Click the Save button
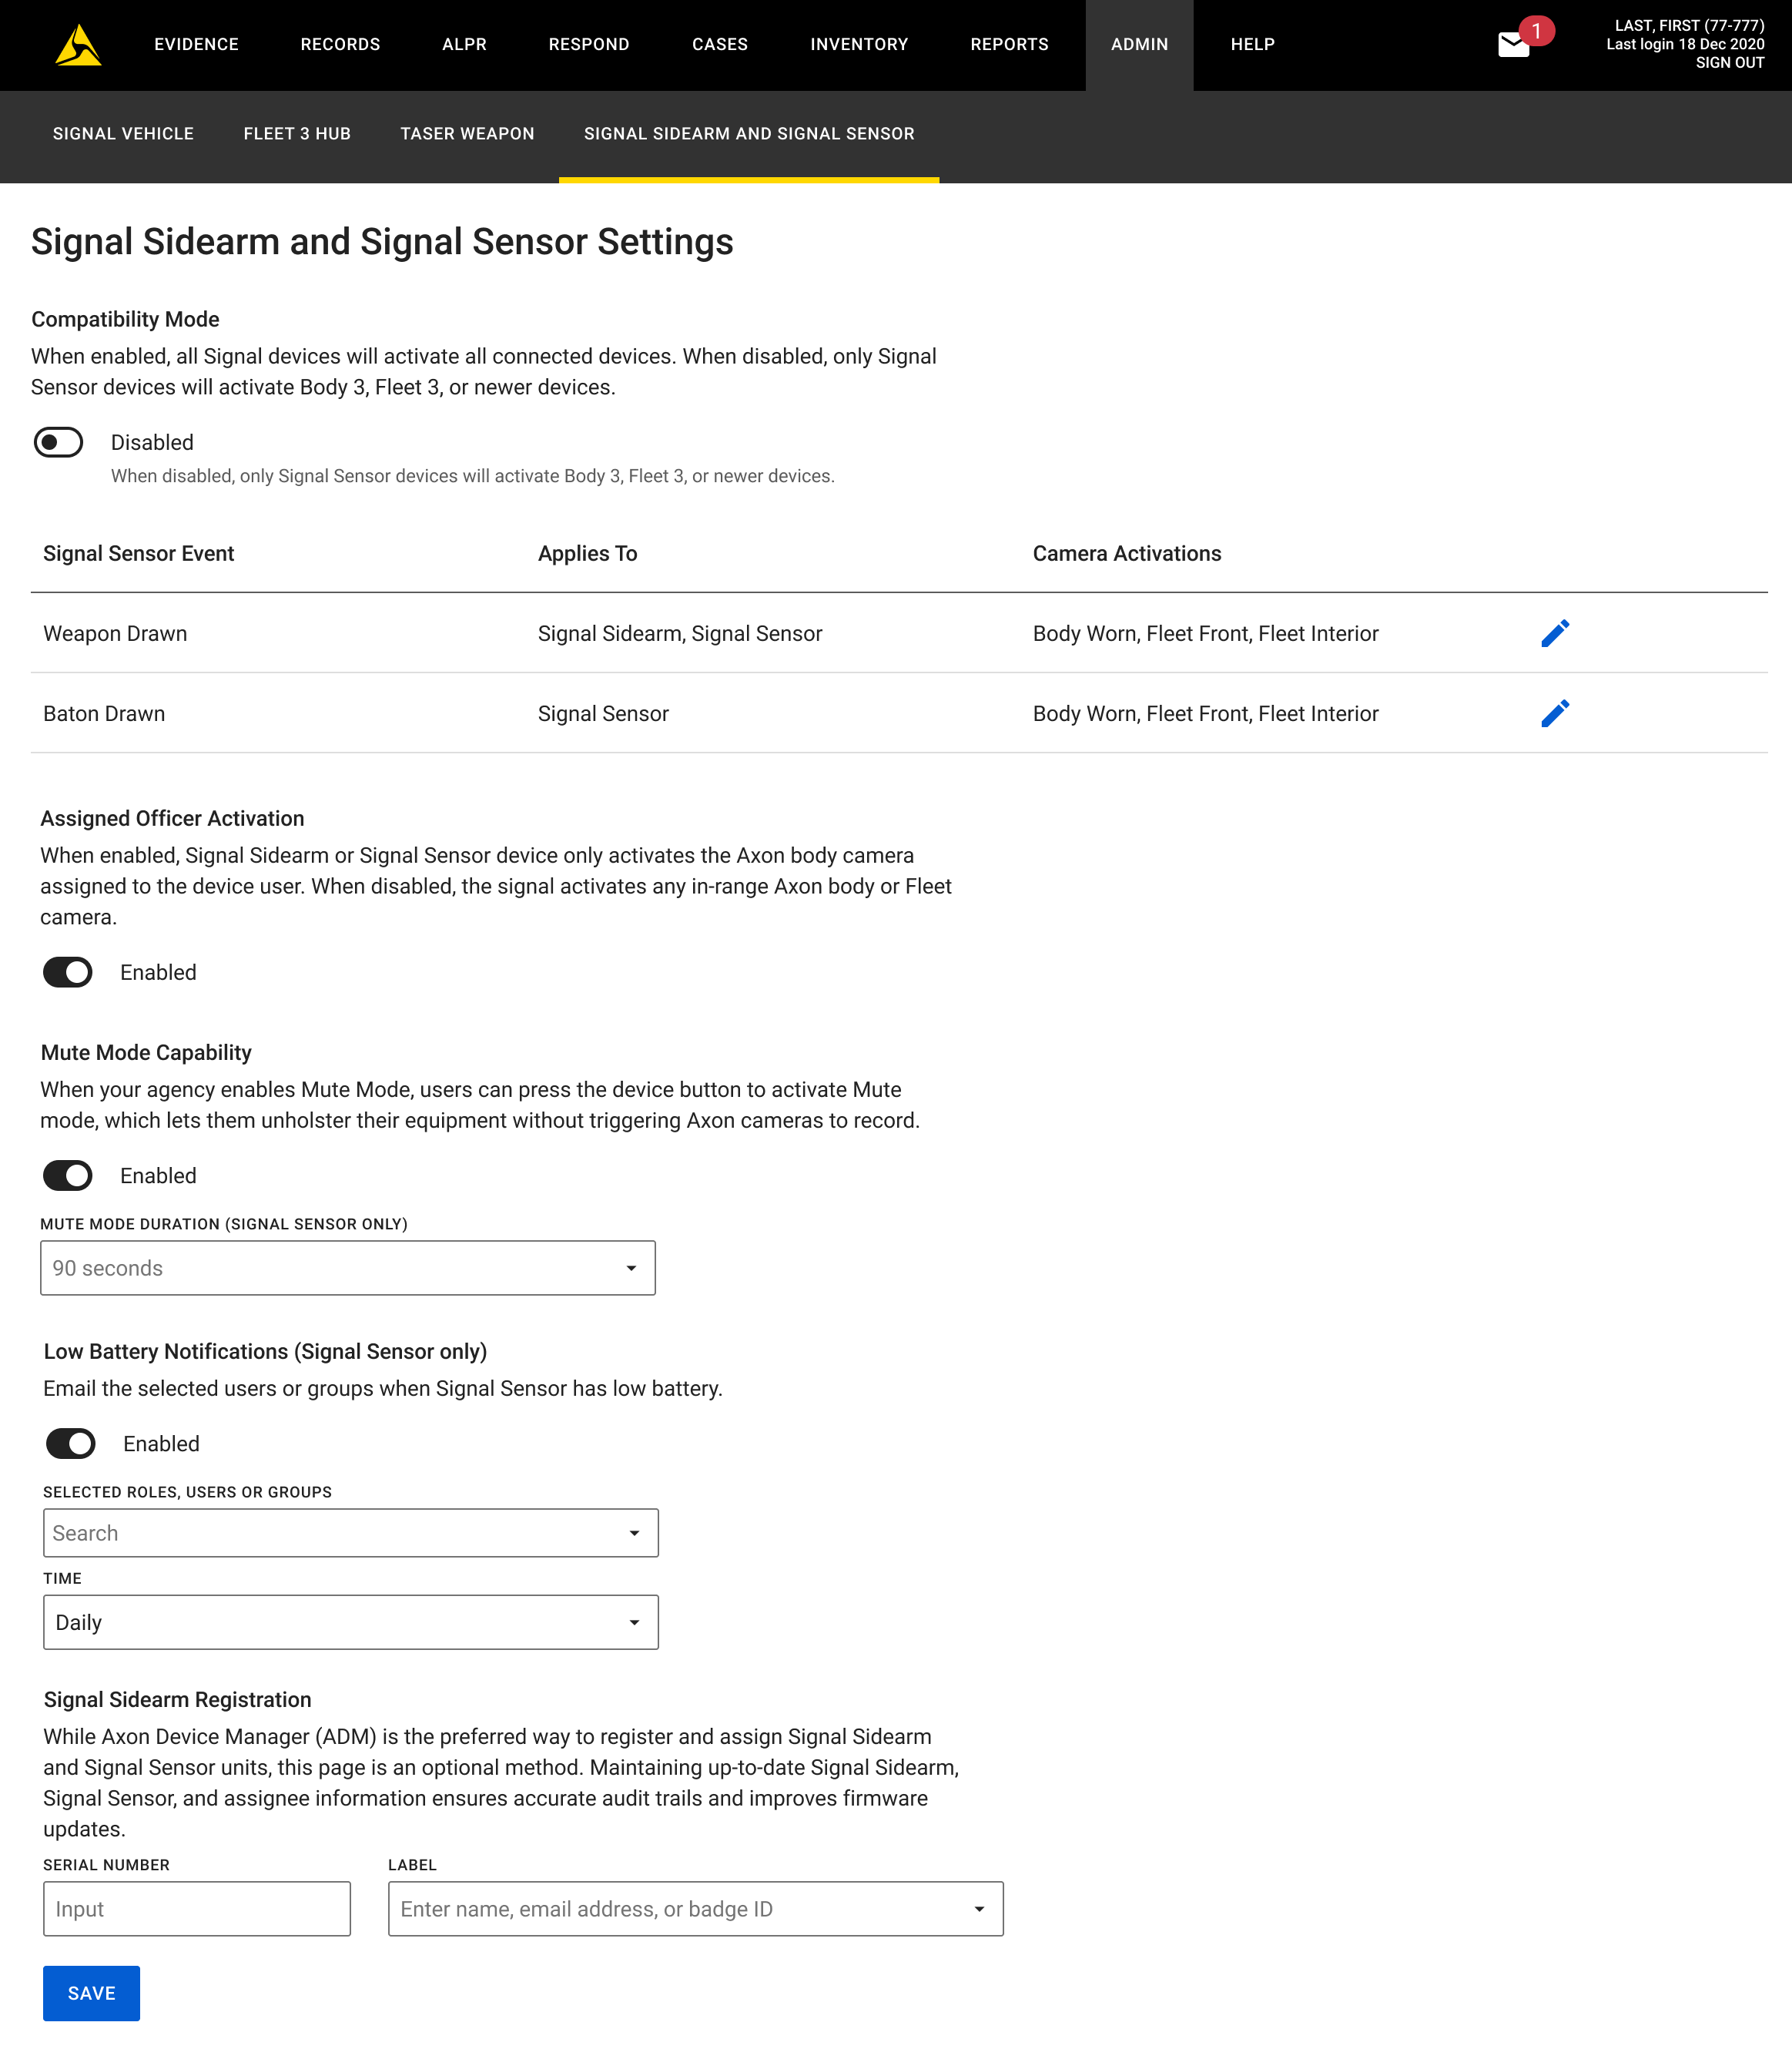1792x2049 pixels. point(91,1993)
